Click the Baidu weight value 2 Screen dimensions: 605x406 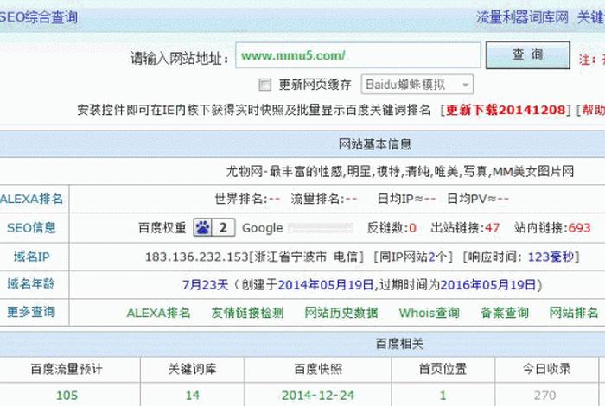coord(223,227)
